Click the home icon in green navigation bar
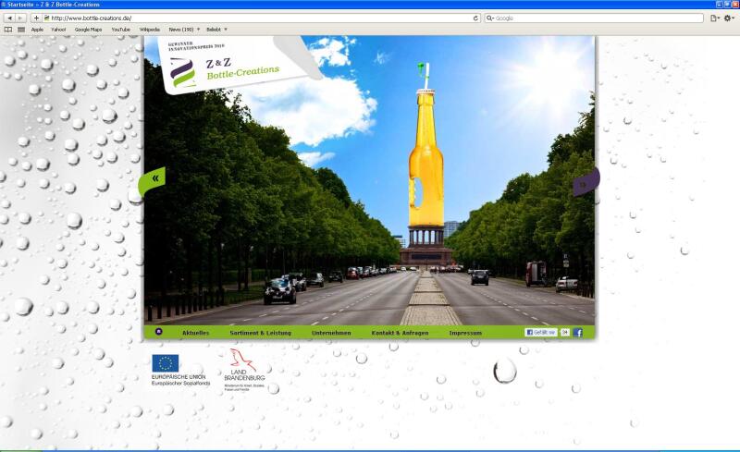Screen dimensions: 740x452 [x=159, y=332]
